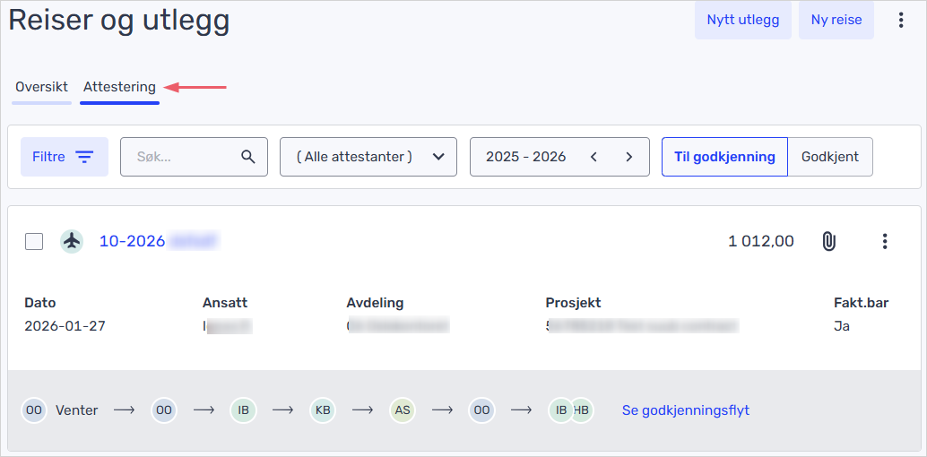Select the Attestering tab
Viewport: 927px width, 457px height.
pos(119,87)
